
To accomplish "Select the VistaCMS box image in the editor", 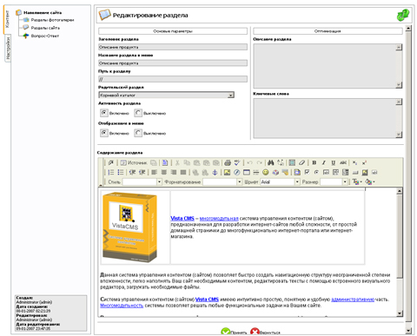I will tap(130, 227).
